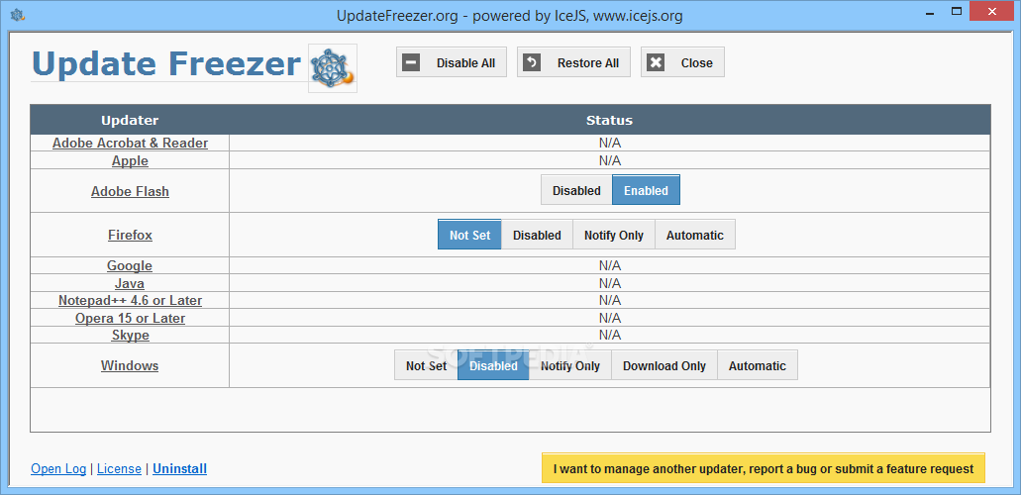This screenshot has height=495, width=1021.
Task: Click the Uninstall link
Action: [179, 469]
